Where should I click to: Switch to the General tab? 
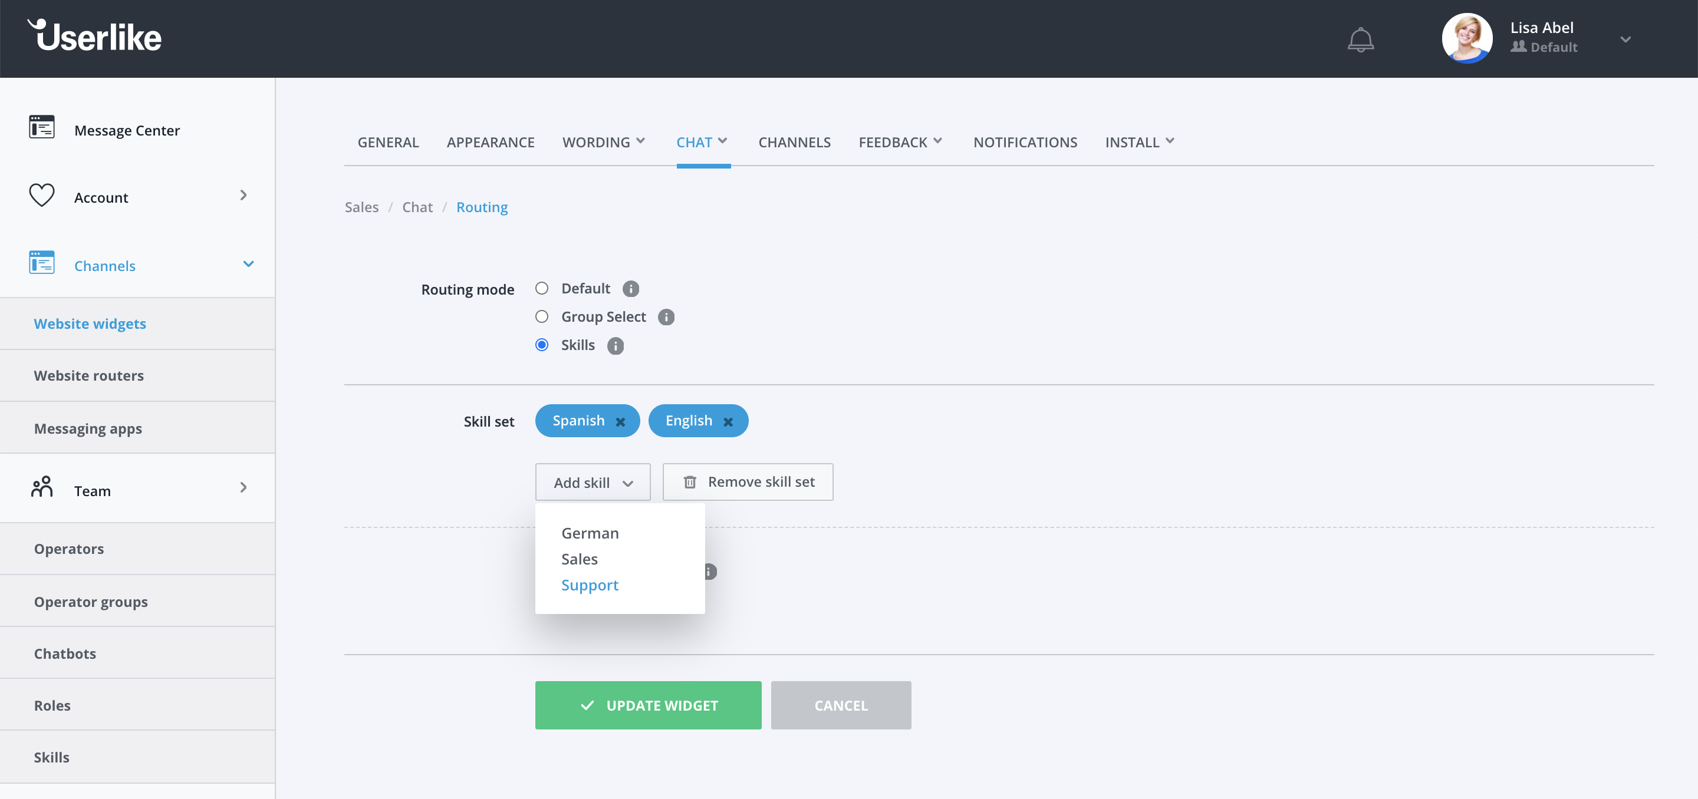pos(389,142)
